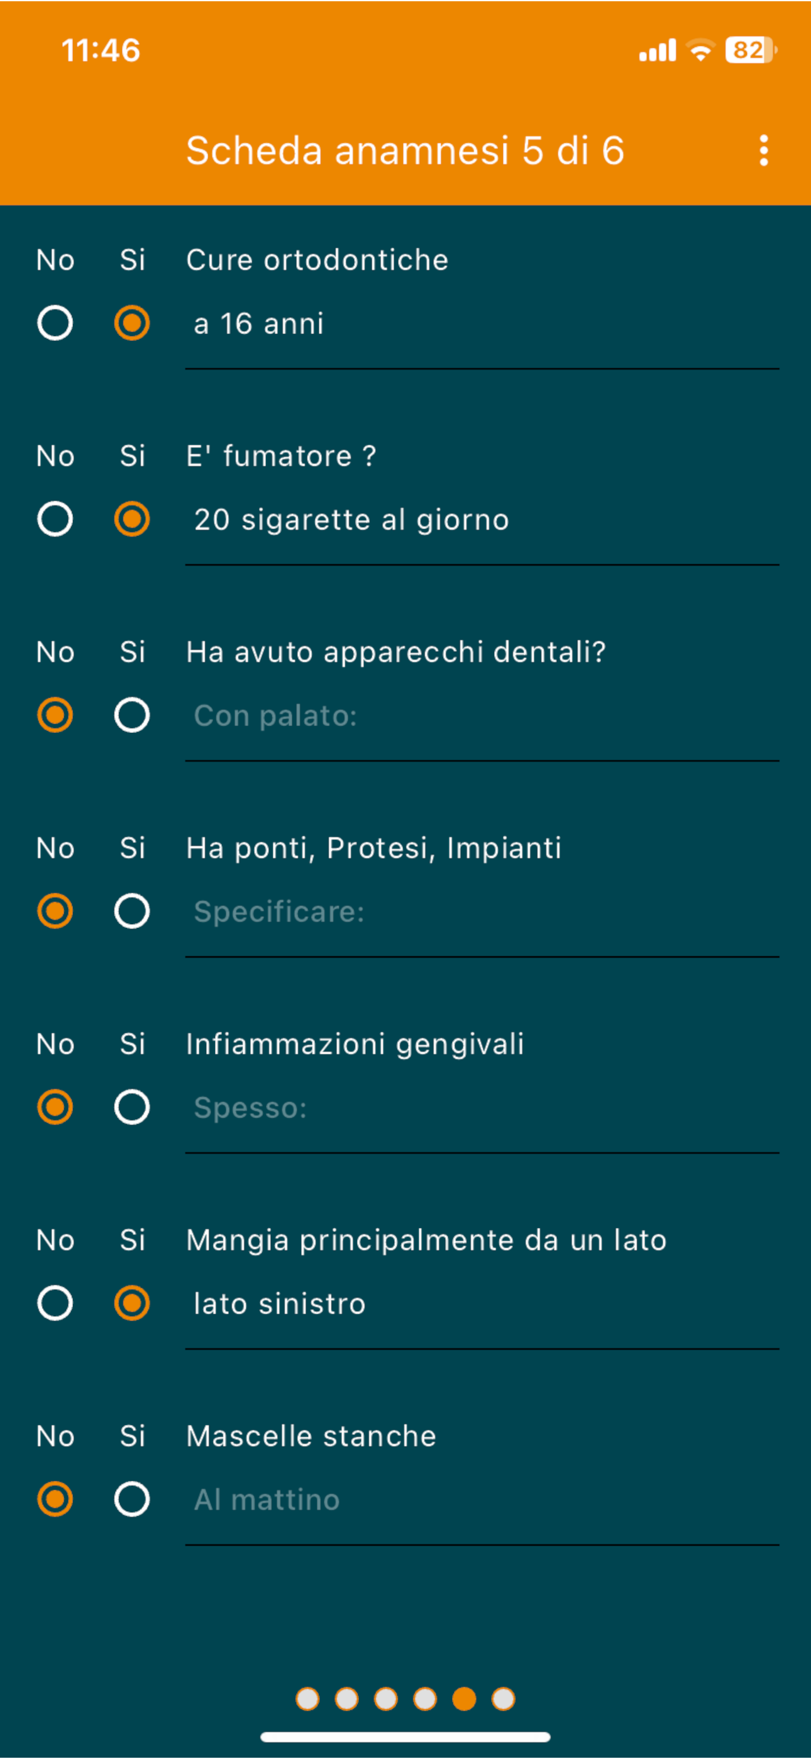Select No for Mangia principalmente da un lato

coord(55,1303)
